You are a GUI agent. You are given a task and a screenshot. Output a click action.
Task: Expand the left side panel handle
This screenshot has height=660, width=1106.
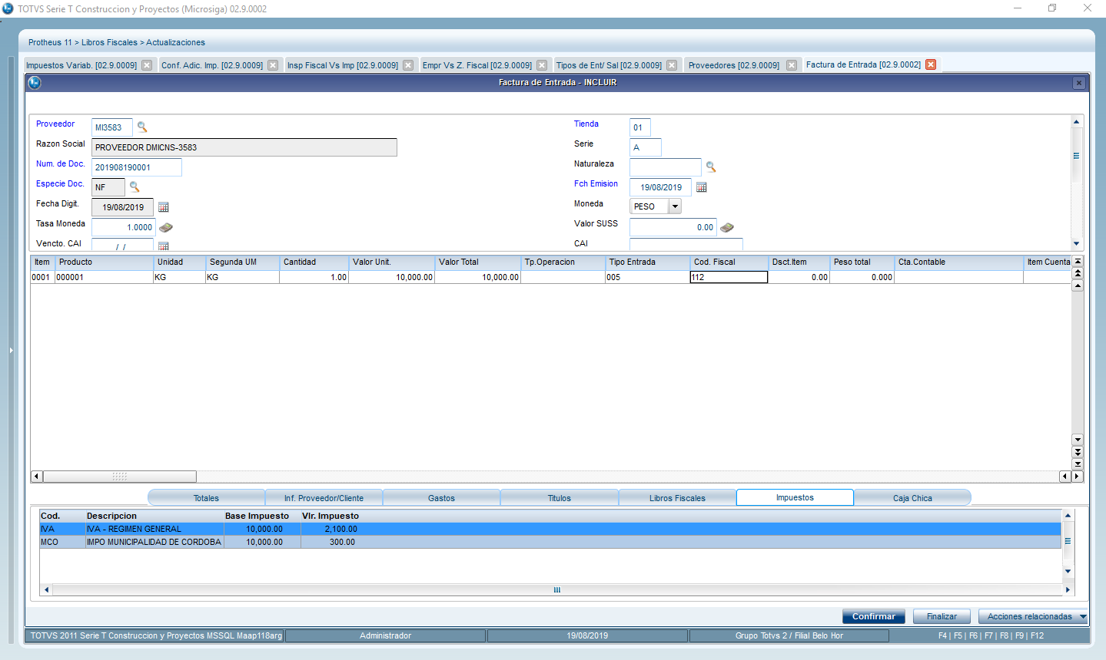11,350
